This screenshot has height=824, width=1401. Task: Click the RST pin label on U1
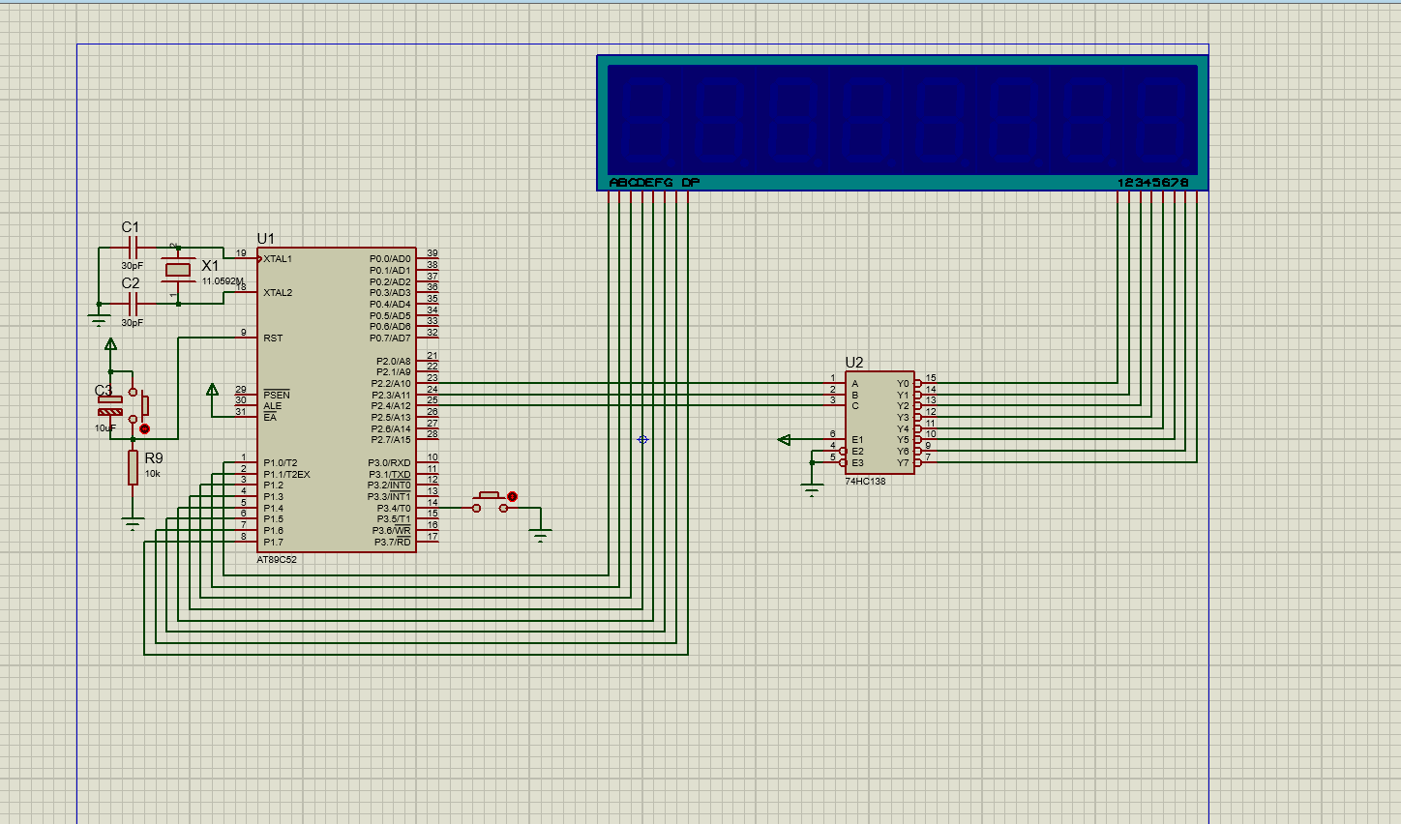point(273,338)
